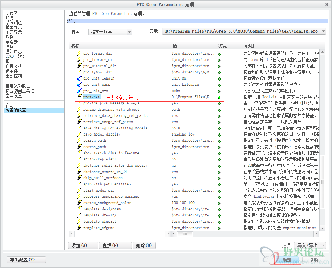Viewport: 332px width, 268px height.
Task: Click the lightning icon beside template_mfgemo
Action: [x=79, y=228]
